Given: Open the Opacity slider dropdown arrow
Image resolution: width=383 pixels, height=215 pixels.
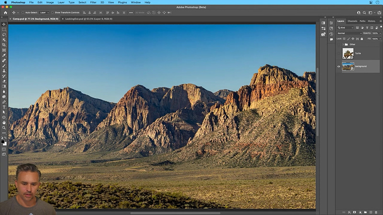Looking at the screenshot, I should pyautogui.click(x=380, y=33).
